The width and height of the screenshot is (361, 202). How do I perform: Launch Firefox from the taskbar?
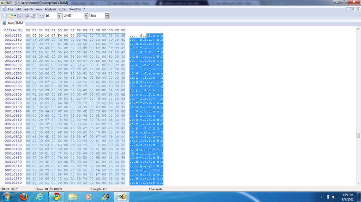(x=23, y=197)
